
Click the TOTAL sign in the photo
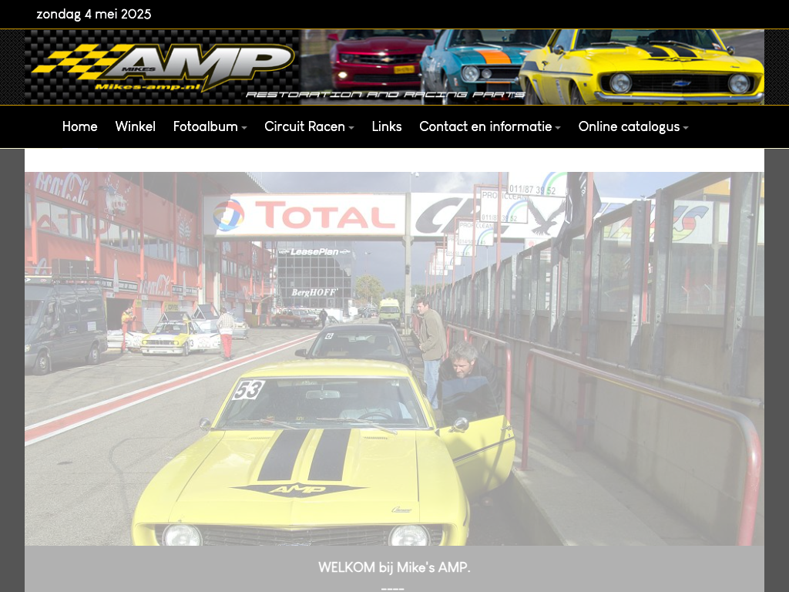coord(308,216)
